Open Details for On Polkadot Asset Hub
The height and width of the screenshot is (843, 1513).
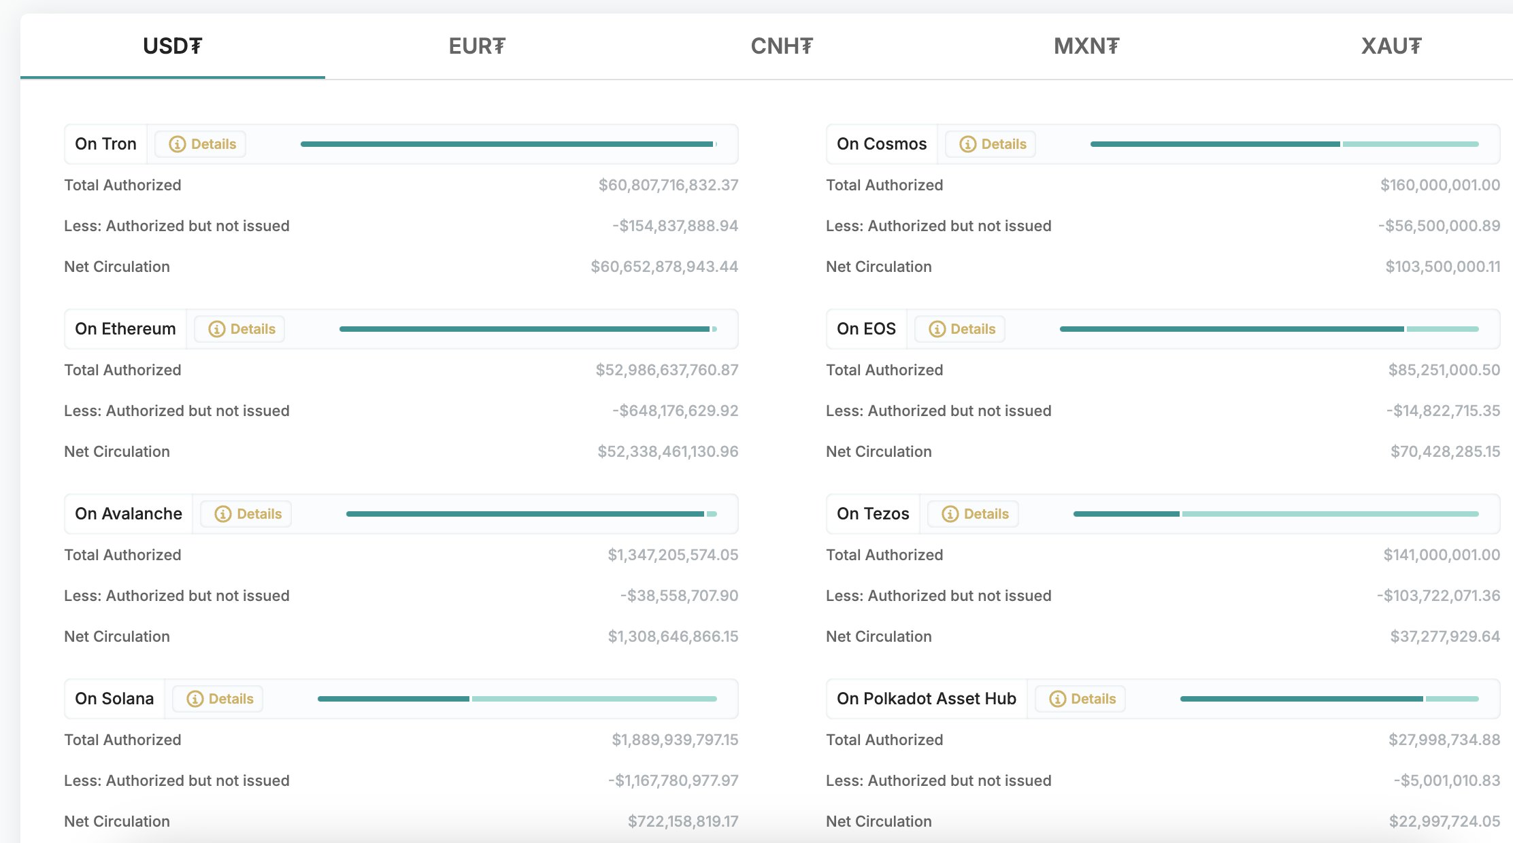[x=1080, y=699]
